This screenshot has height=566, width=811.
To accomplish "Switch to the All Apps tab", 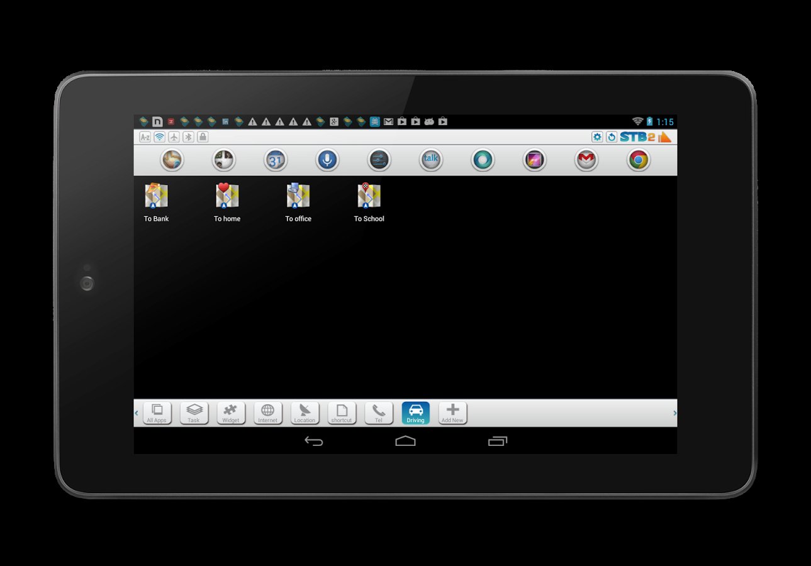I will pos(157,413).
